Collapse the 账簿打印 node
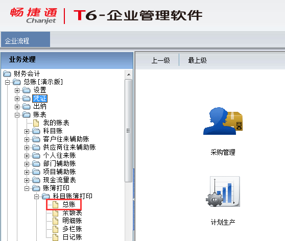The image size is (285, 241). pos(27,188)
